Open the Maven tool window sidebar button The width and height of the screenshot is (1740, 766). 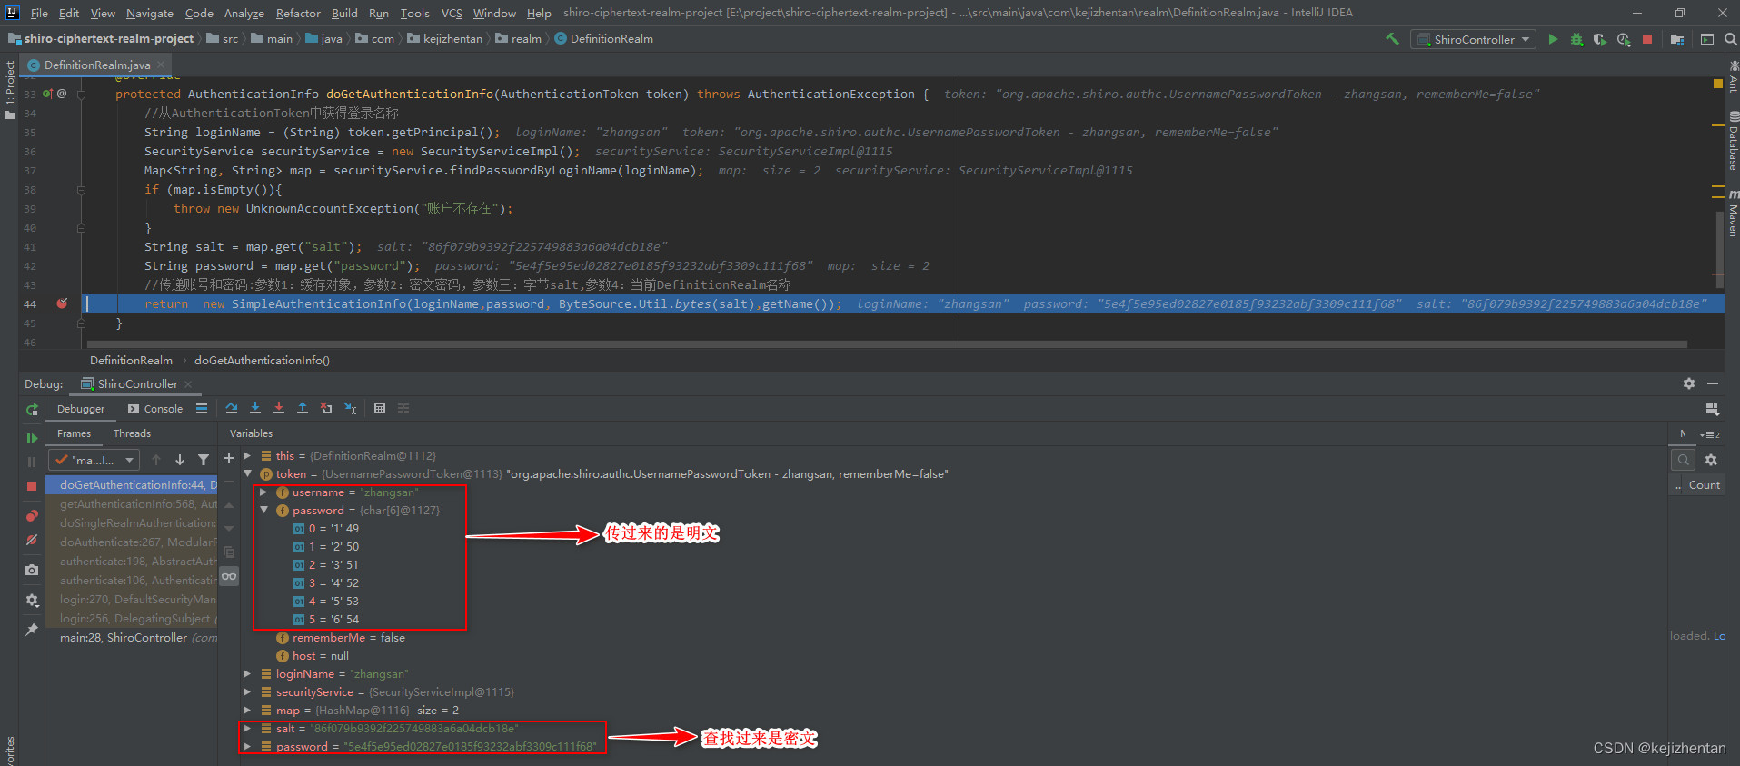pos(1733,214)
